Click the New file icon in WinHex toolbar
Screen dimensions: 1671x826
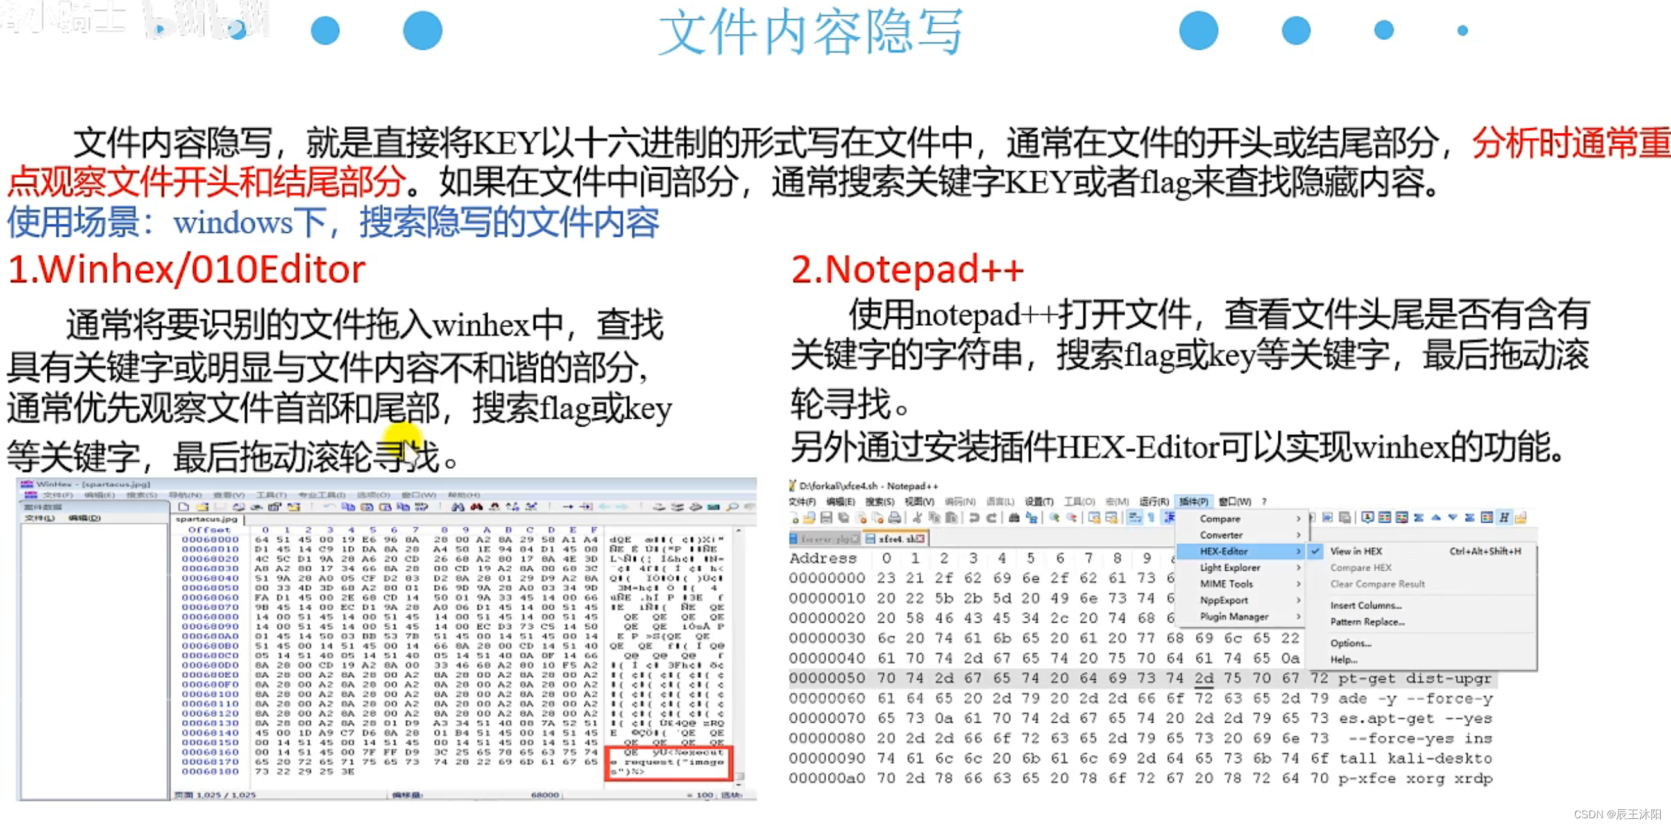pyautogui.click(x=183, y=507)
